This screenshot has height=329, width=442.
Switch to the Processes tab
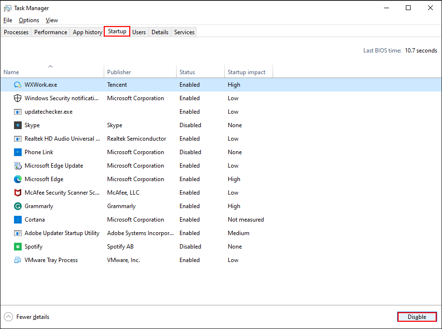16,32
